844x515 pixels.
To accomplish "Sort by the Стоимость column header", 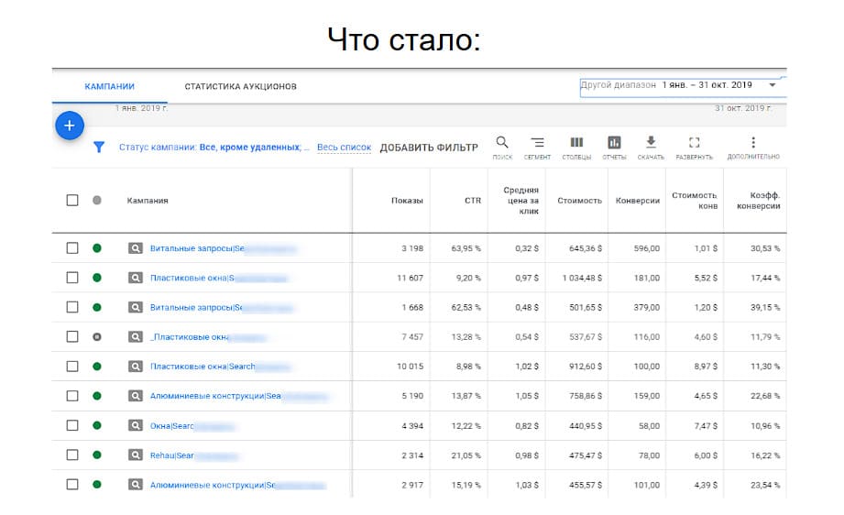I will pyautogui.click(x=579, y=200).
